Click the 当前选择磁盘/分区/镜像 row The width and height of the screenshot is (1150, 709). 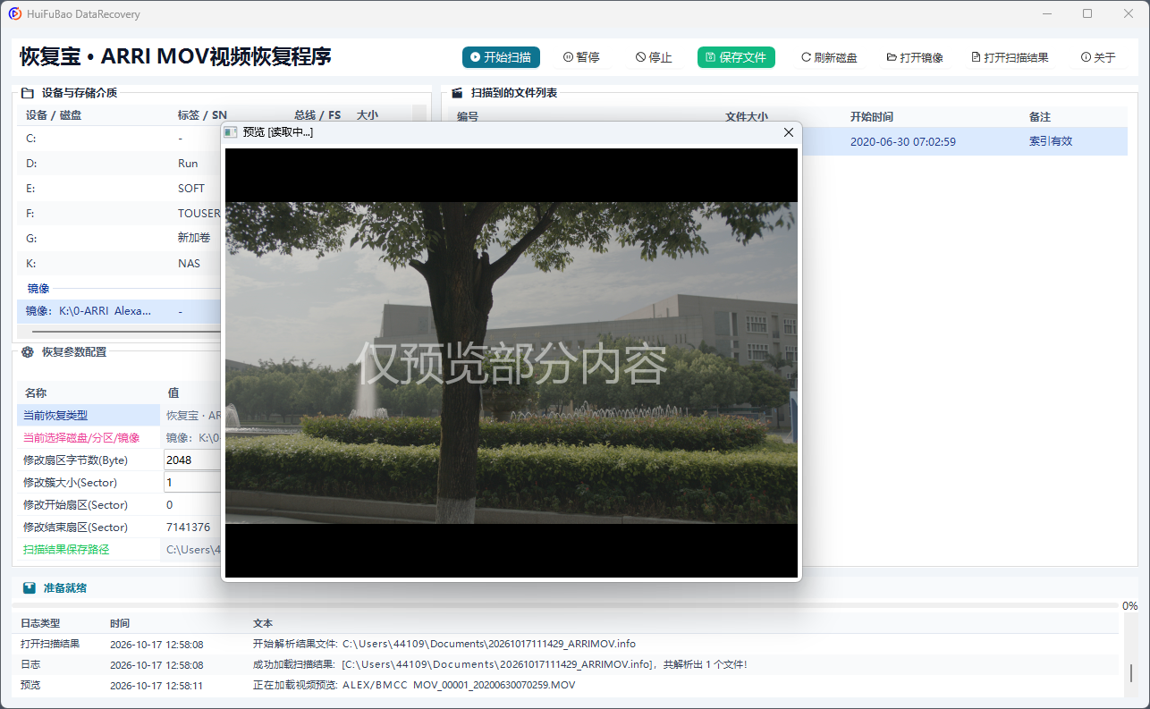tap(119, 438)
